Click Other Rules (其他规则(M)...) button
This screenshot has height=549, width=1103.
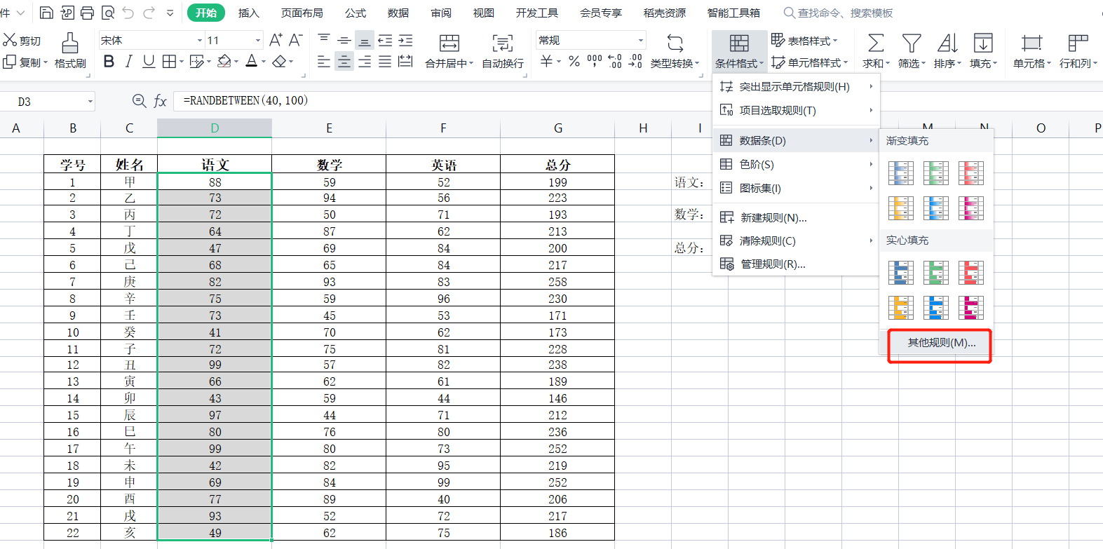(x=941, y=343)
